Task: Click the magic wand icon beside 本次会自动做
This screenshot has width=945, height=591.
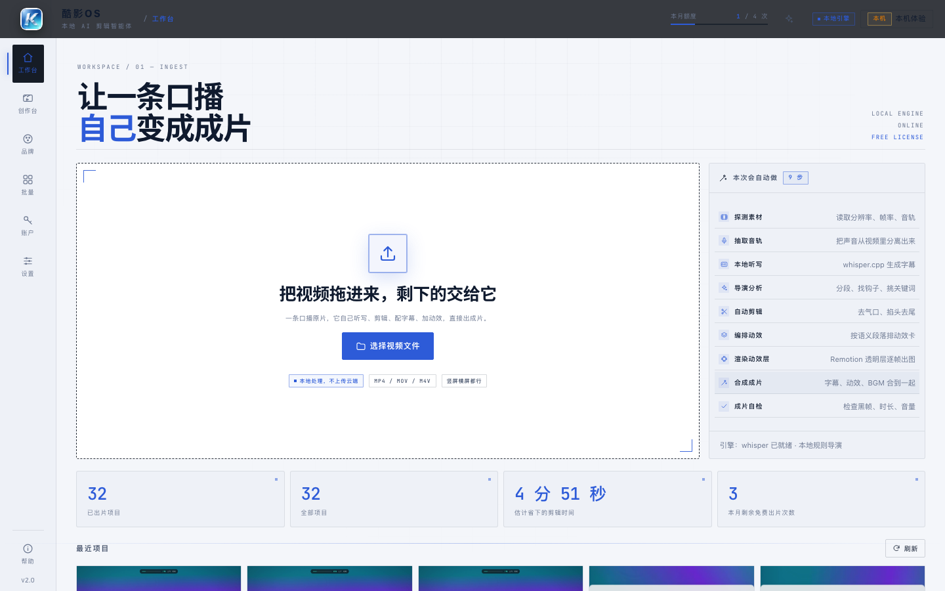Action: [723, 178]
